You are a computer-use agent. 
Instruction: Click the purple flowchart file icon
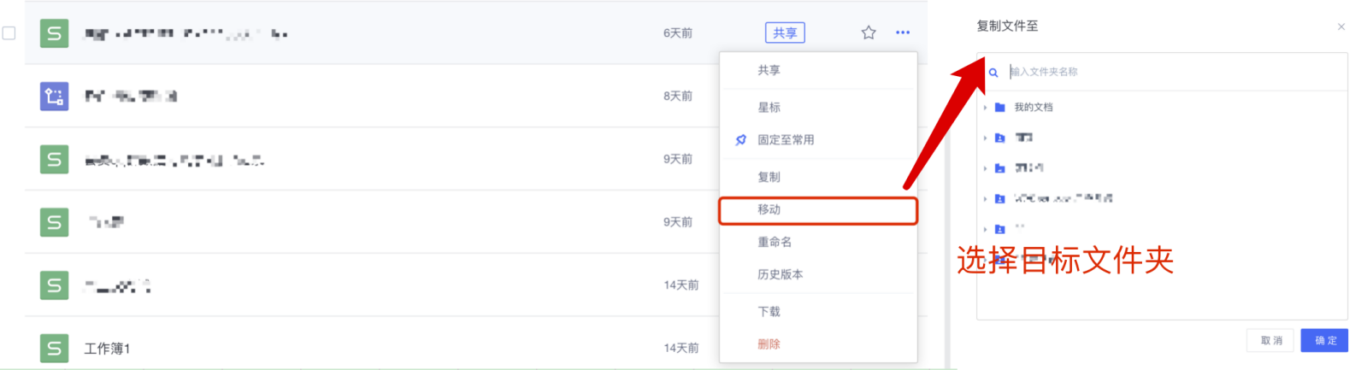(54, 96)
